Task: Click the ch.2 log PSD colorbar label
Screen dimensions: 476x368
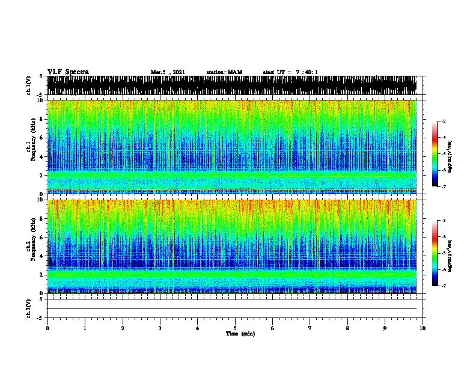Action: (450, 256)
